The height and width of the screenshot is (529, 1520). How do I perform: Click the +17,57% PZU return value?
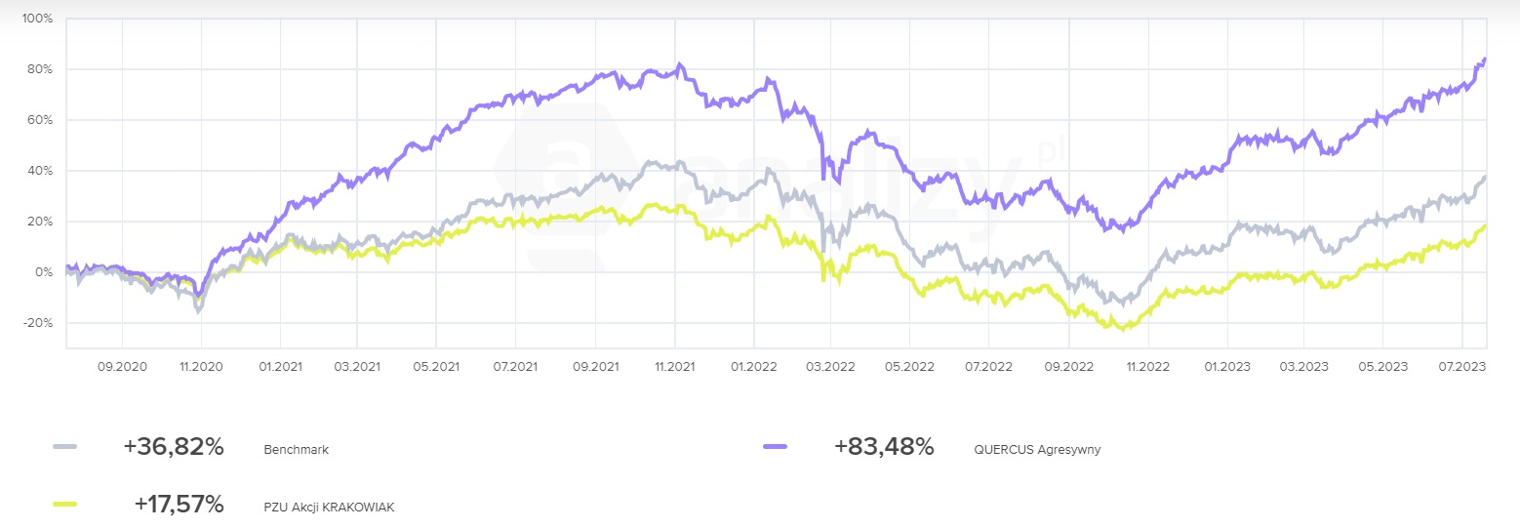pos(180,505)
